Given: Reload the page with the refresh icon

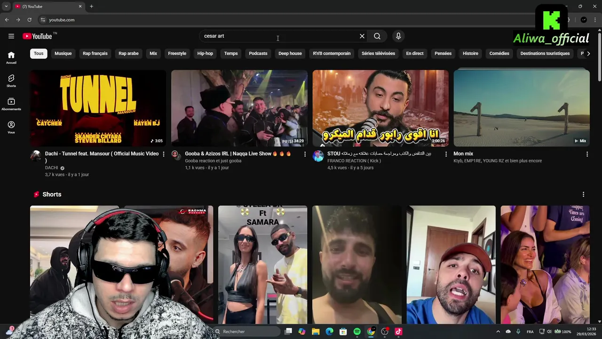Looking at the screenshot, I should tap(29, 20).
